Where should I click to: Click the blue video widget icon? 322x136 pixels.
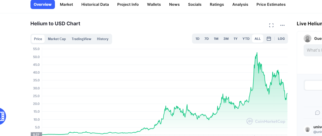pos(2,116)
